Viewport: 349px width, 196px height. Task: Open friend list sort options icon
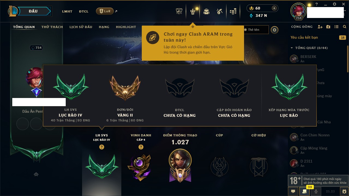336,27
